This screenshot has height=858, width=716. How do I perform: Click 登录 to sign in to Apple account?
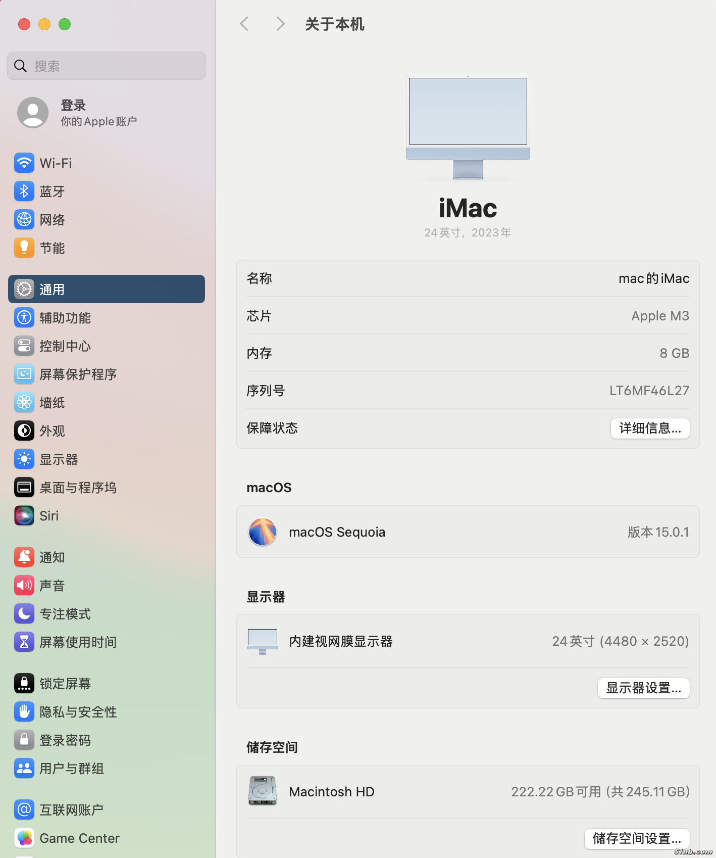click(73, 105)
